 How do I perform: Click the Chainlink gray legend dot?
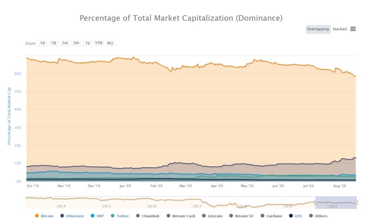138,216
